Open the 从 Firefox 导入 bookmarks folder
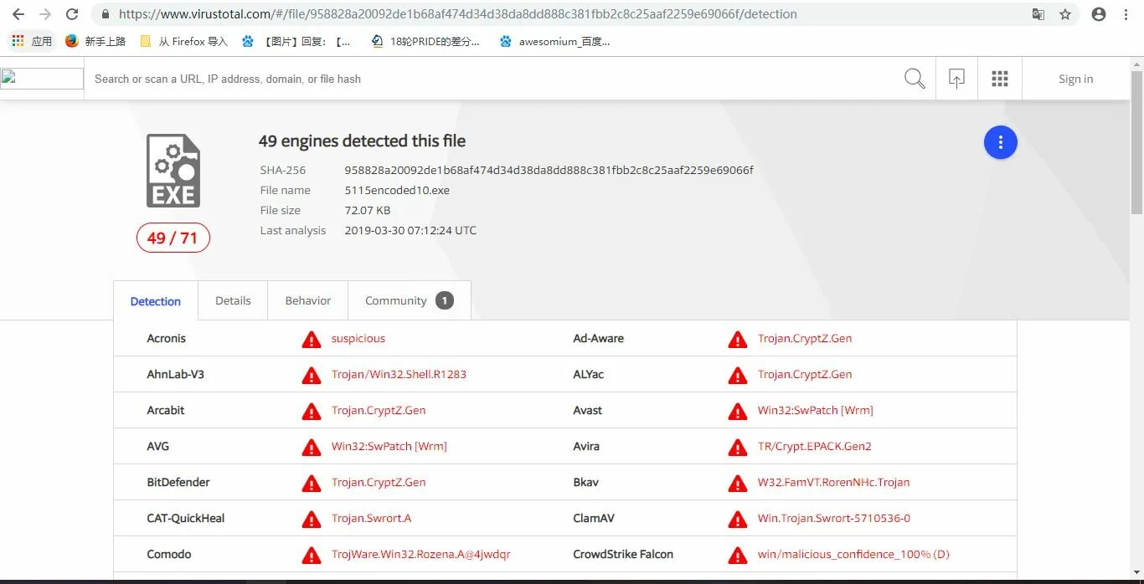Screen dimensions: 1144x584 (183, 41)
